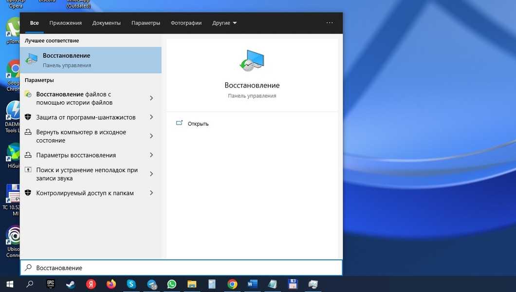The image size is (516, 292).
Task: Click the search box containing "Восстановление"
Action: (185, 268)
